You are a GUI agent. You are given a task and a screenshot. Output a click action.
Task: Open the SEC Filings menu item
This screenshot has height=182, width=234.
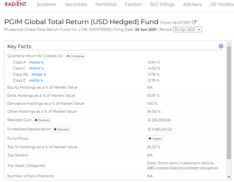pyautogui.click(x=162, y=4)
